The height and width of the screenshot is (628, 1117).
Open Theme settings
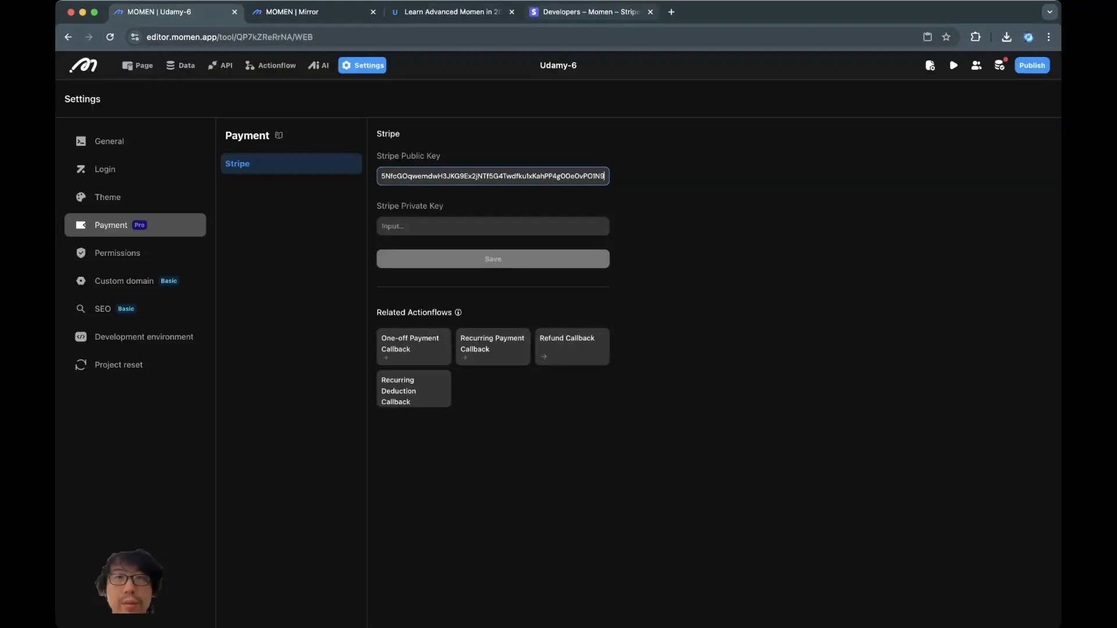click(135, 197)
